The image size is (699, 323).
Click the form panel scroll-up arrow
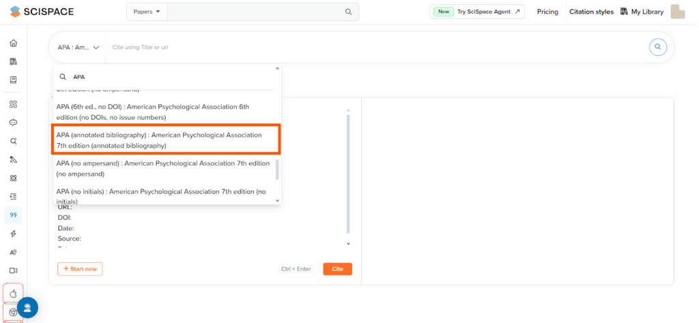349,110
